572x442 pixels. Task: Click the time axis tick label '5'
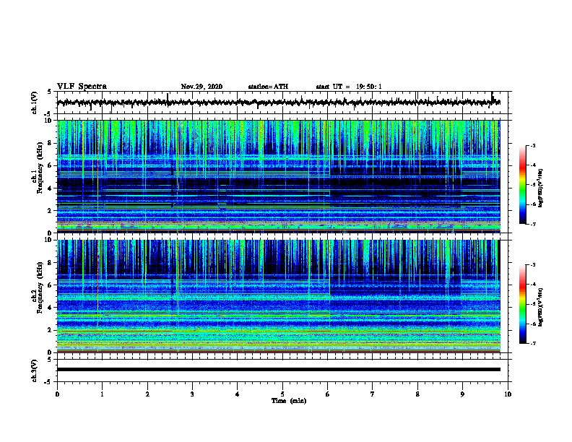coord(282,394)
